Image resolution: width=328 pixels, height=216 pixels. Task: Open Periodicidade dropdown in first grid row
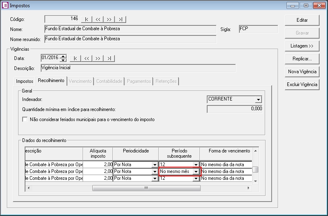154,165
